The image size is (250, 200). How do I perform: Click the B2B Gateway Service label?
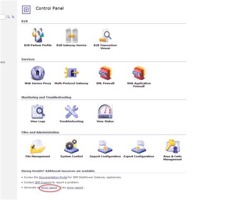pos(71,45)
